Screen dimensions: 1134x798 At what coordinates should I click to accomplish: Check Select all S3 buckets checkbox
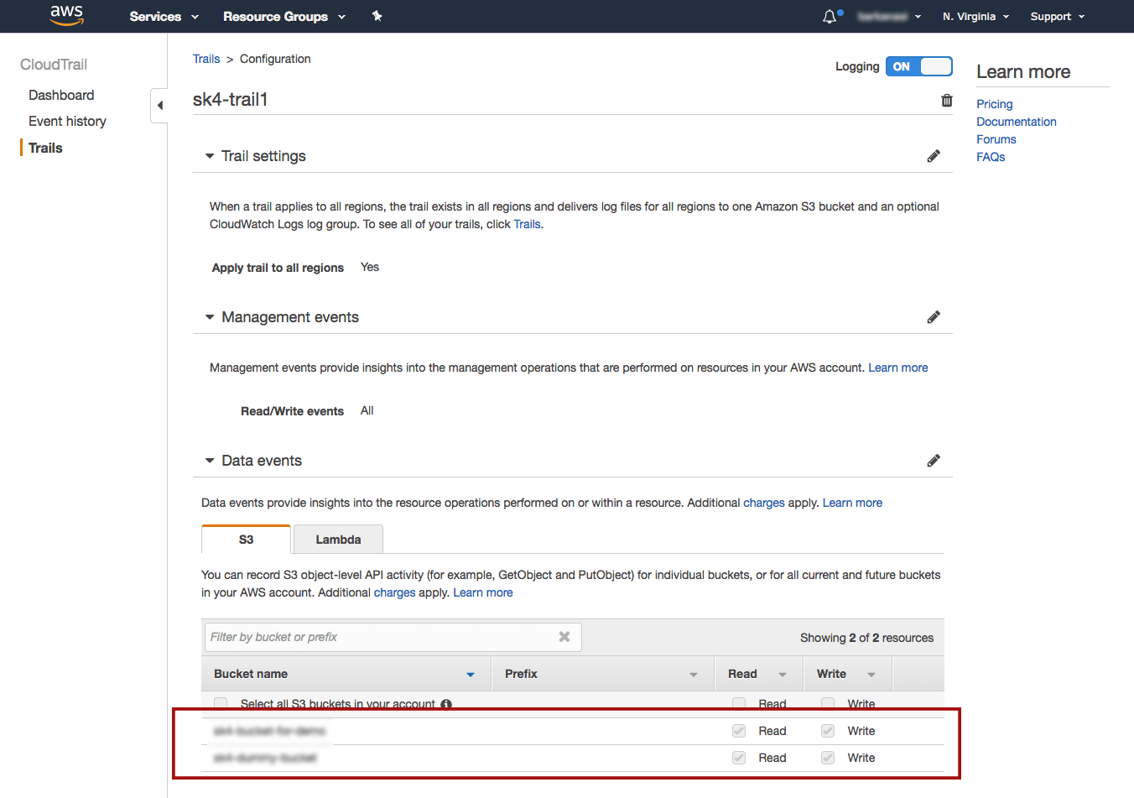click(x=221, y=704)
